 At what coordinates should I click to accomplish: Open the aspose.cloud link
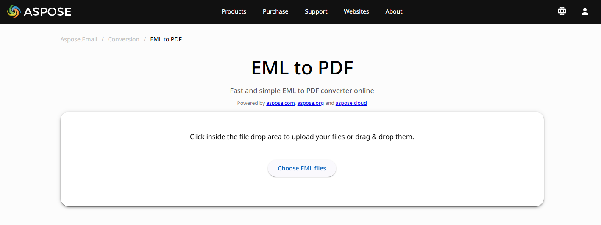(x=351, y=103)
